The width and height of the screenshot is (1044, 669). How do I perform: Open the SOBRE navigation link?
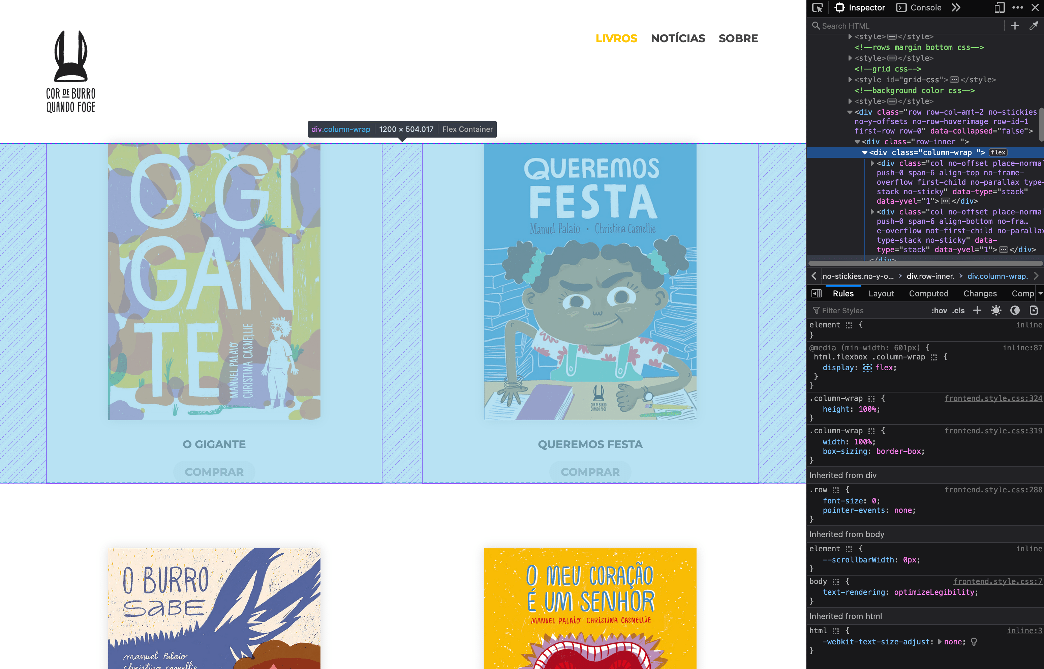[x=738, y=38]
